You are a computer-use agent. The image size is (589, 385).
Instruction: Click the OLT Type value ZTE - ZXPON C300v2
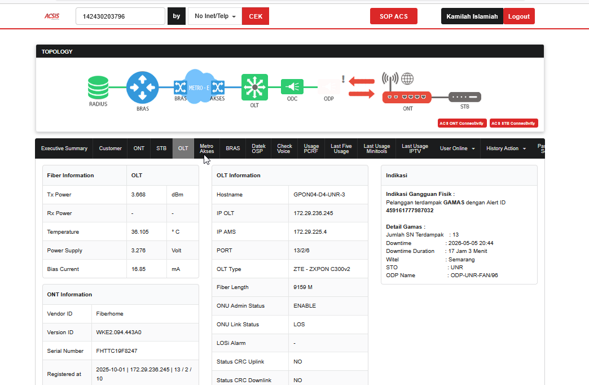pos(322,269)
